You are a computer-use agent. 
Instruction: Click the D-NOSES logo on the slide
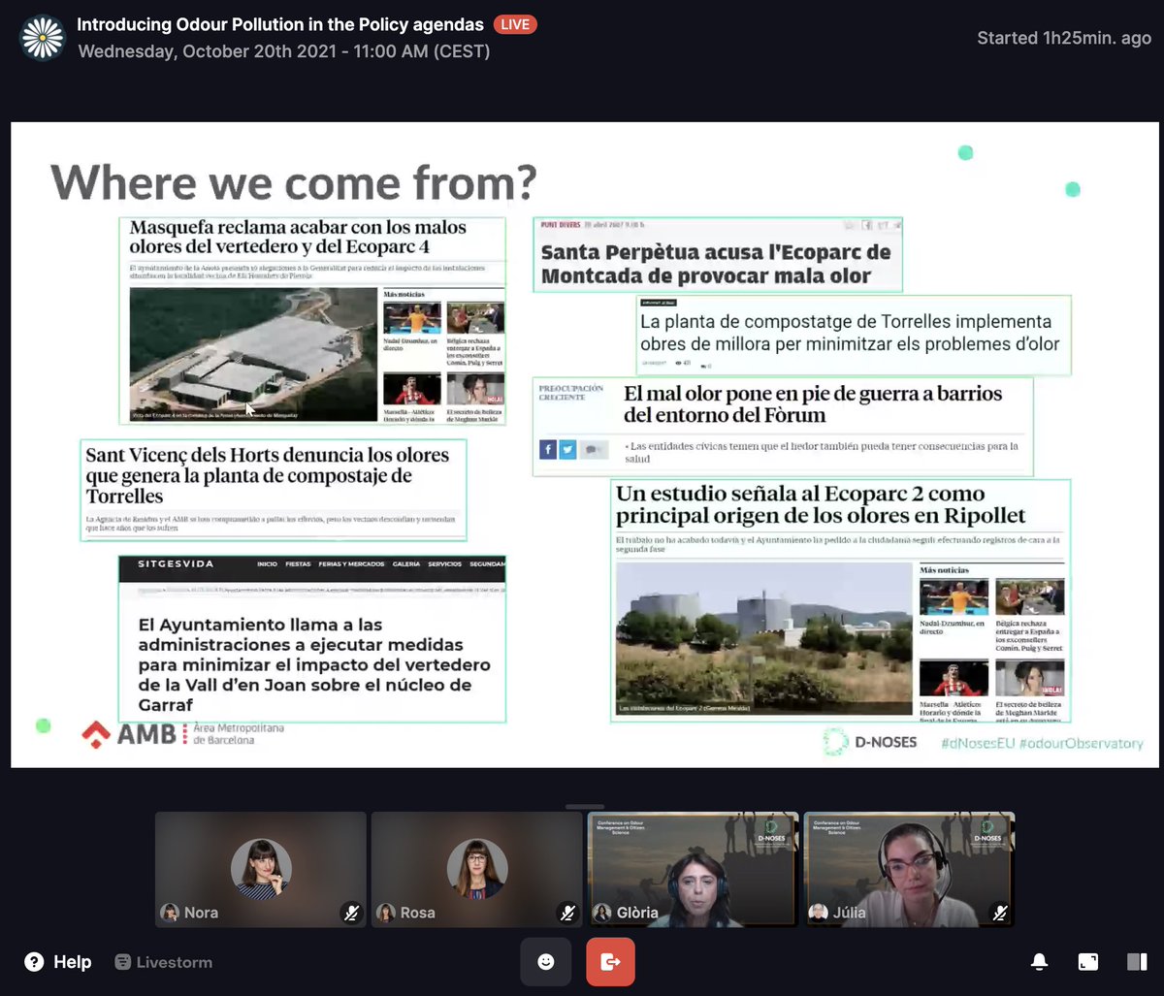point(869,742)
